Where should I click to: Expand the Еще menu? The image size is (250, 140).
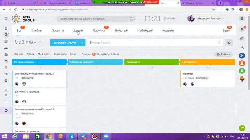227,30
